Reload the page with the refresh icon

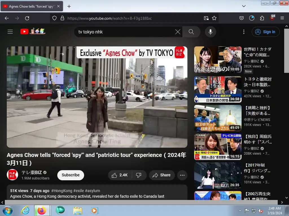[27, 18]
